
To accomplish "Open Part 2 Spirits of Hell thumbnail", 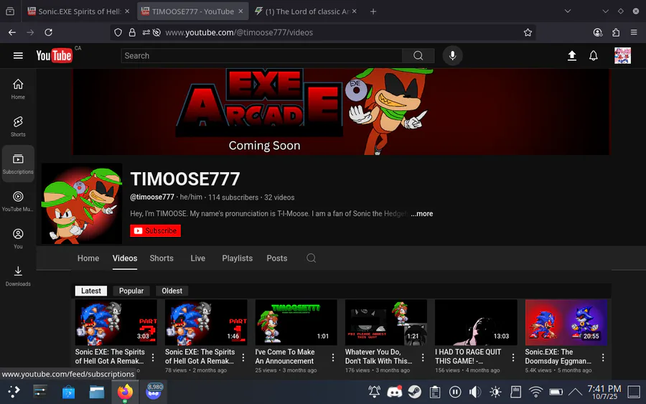I will point(116,322).
